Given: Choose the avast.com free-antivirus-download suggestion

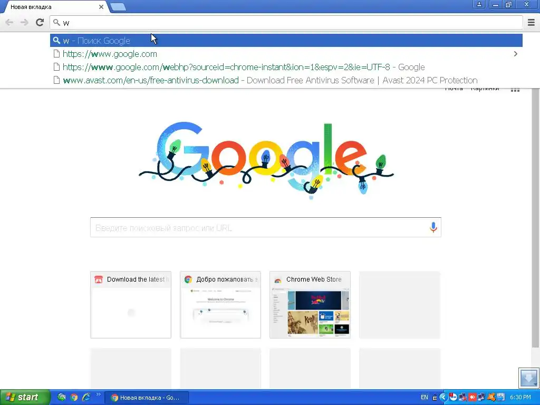Looking at the screenshot, I should [x=286, y=80].
